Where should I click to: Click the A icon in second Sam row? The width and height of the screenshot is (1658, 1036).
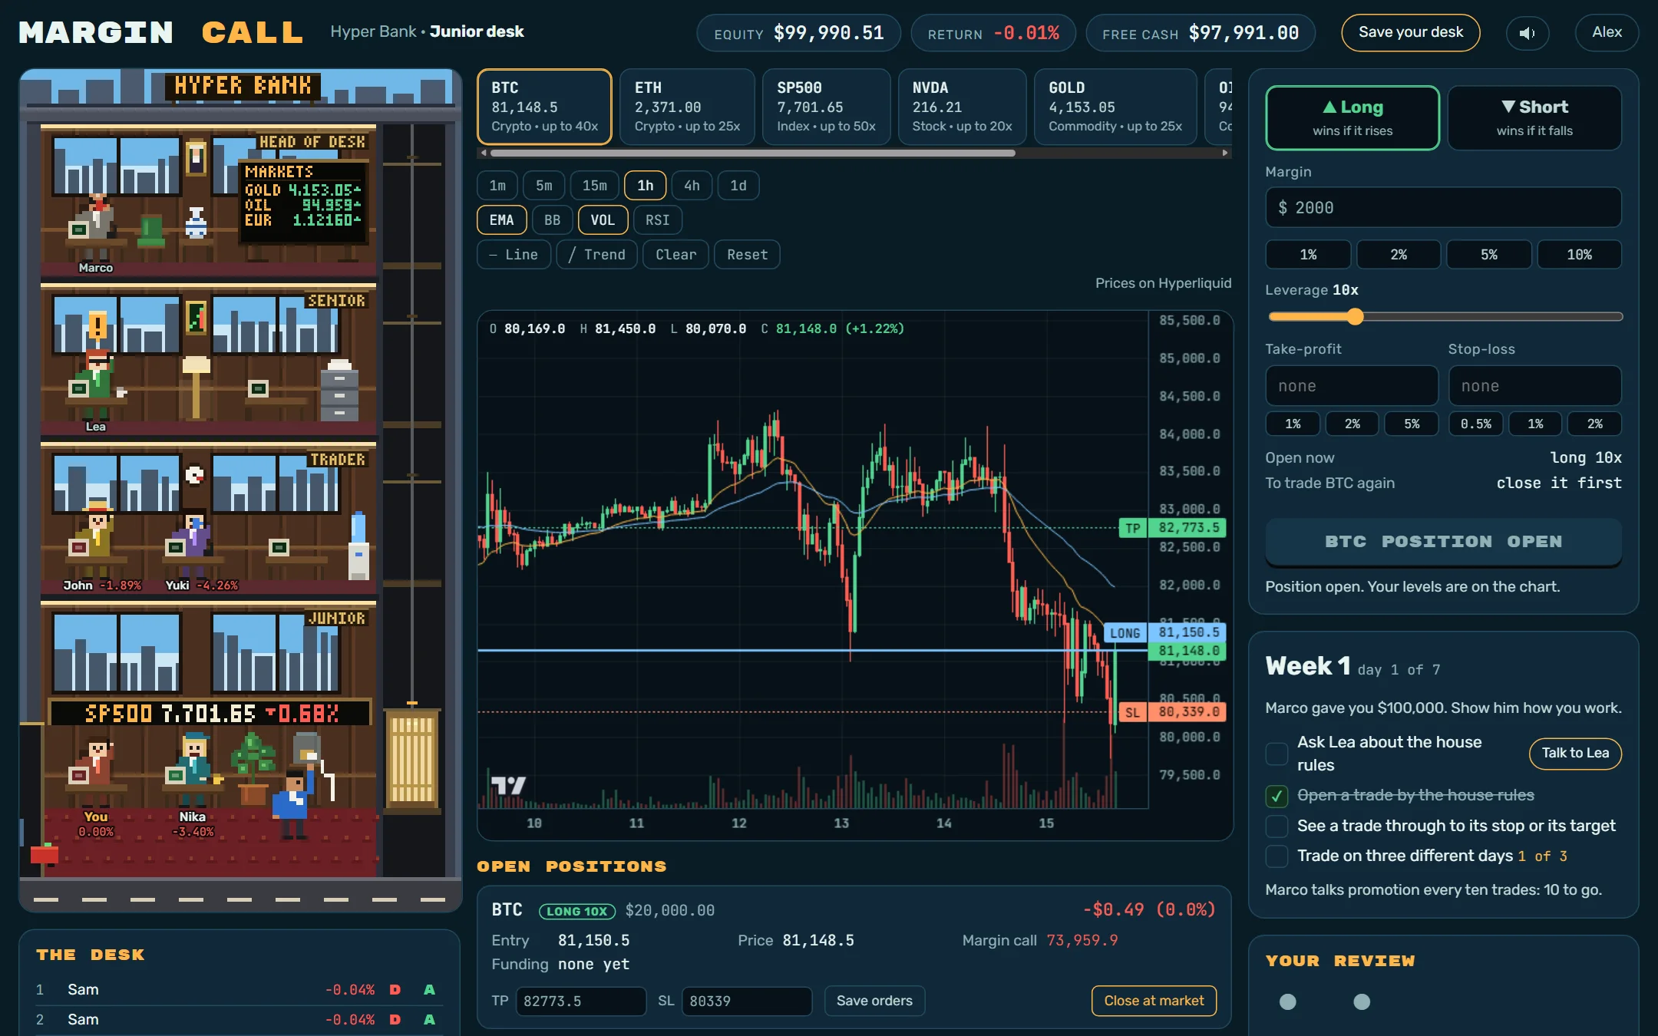click(429, 1020)
